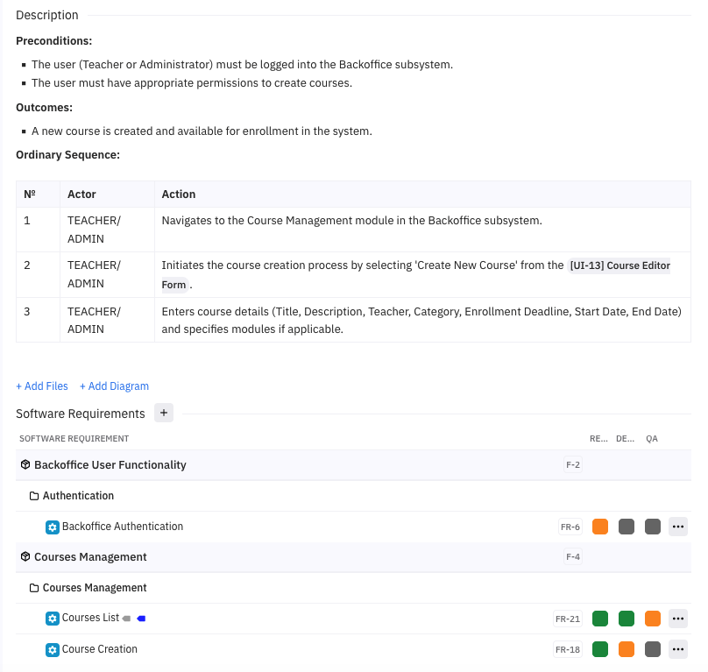Click the orange QA status of FR-21
The height and width of the screenshot is (672, 708).
tap(653, 619)
